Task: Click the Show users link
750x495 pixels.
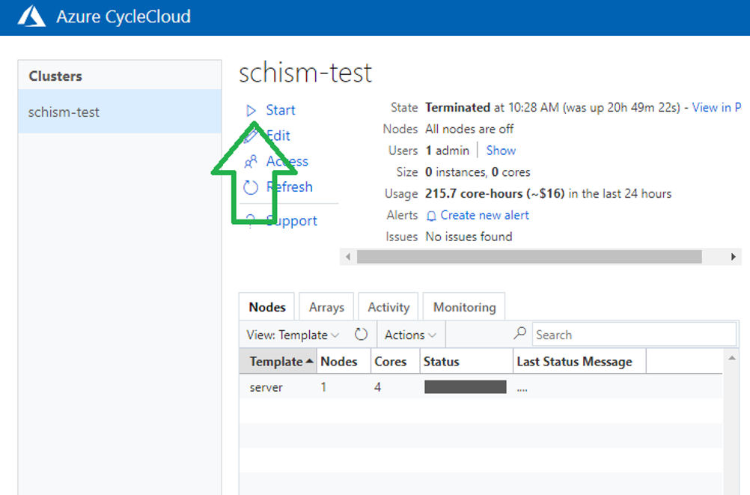Action: coord(501,151)
